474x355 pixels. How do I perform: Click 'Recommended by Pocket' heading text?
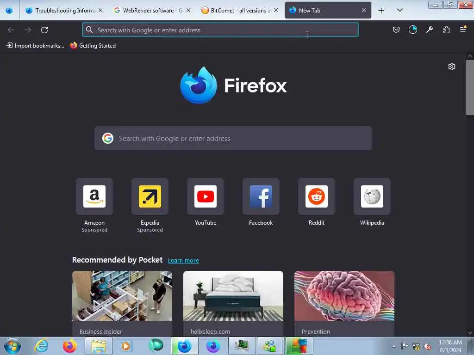117,260
